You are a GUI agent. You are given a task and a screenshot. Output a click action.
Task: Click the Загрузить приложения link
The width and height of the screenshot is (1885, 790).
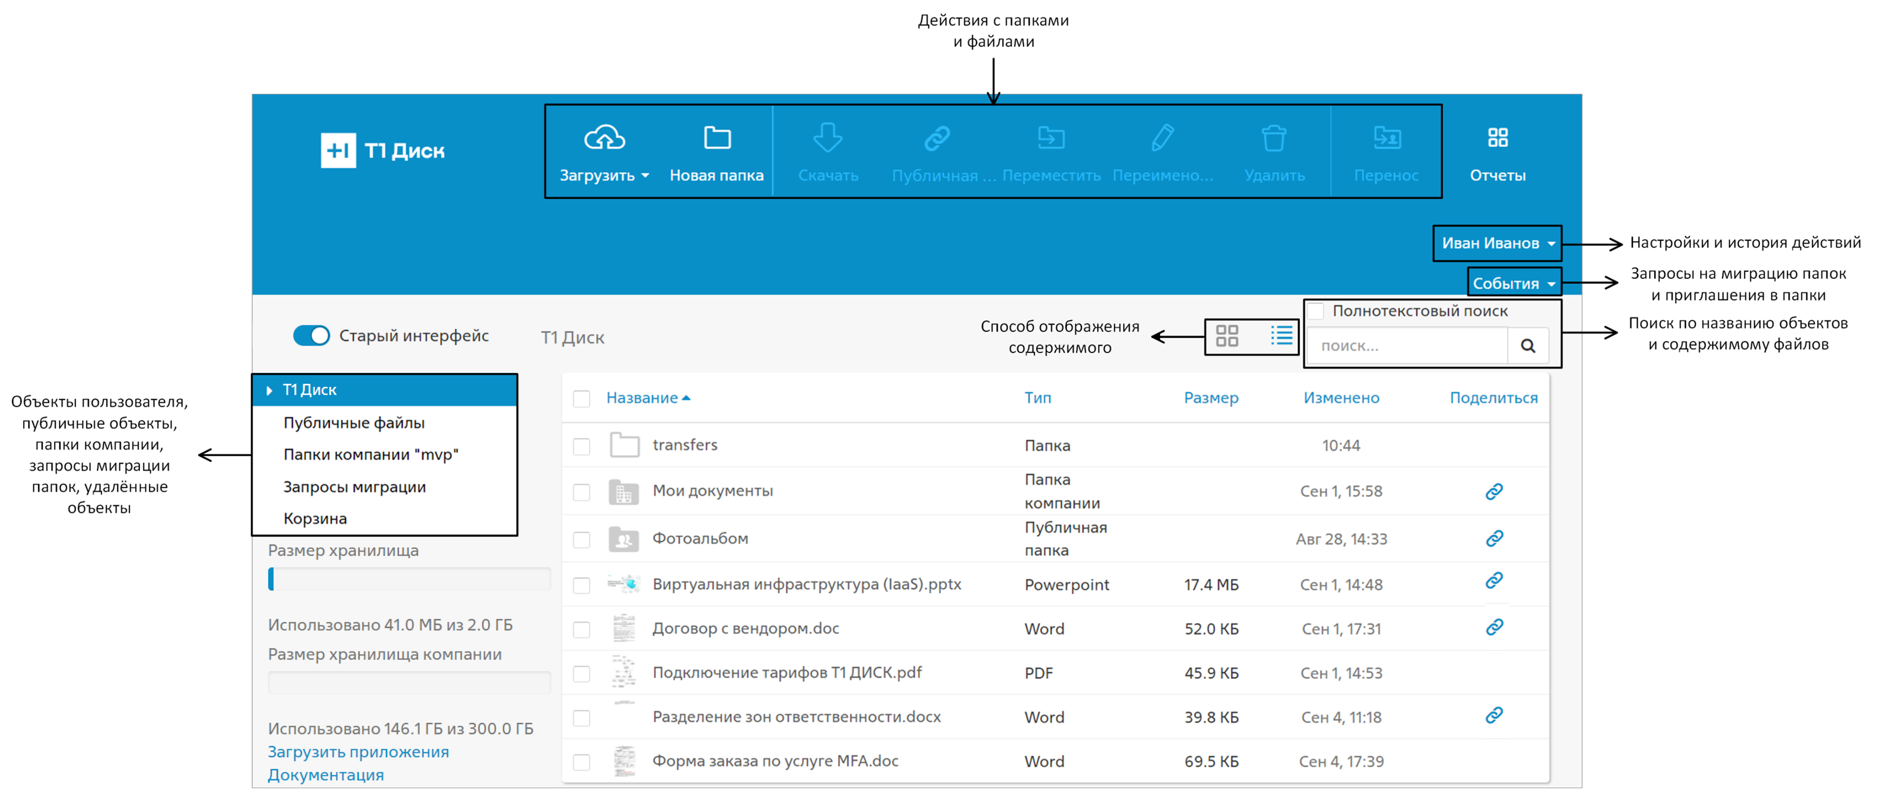pyautogui.click(x=358, y=752)
